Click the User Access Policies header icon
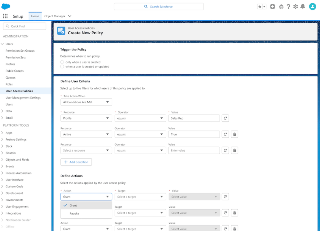Image resolution: width=329 pixels, height=231 pixels. coord(61,31)
